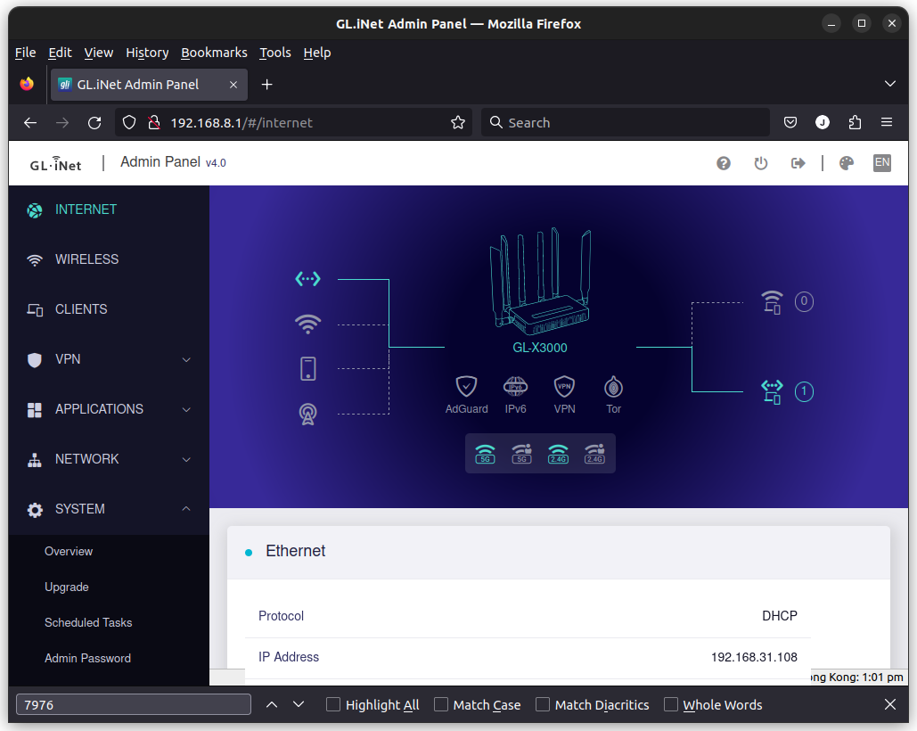Click the wireless clients icon with 0
The width and height of the screenshot is (917, 731).
tap(772, 302)
